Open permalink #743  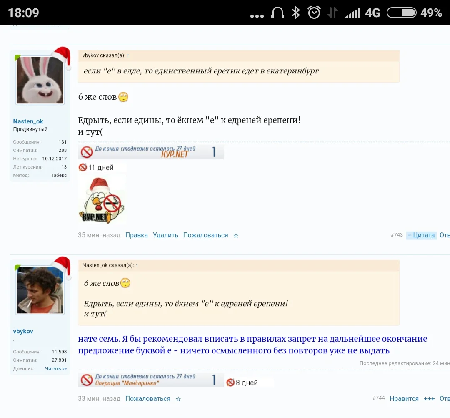point(397,235)
